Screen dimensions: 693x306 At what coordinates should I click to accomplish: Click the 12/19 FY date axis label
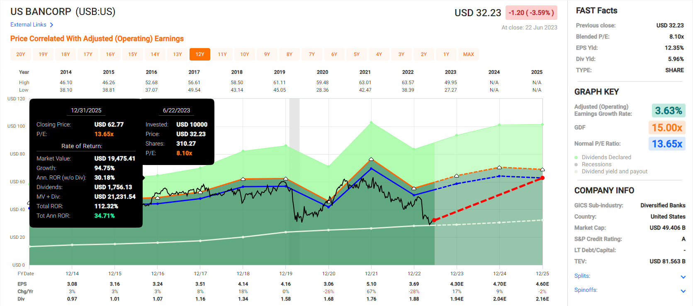286,274
